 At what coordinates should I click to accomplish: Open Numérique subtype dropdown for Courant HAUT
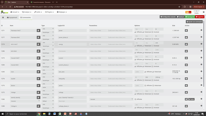point(48,60)
